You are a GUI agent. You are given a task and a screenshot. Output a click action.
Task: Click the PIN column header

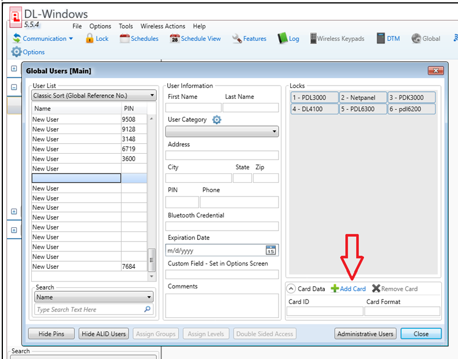click(x=134, y=109)
